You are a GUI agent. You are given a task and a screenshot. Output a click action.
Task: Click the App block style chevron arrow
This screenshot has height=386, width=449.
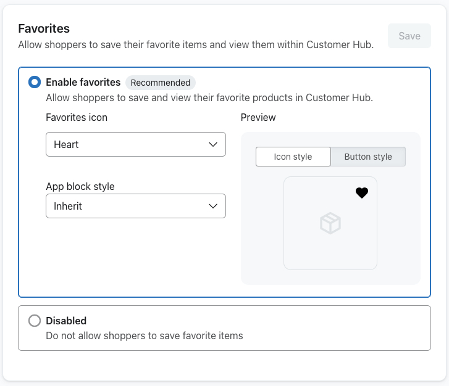pos(213,206)
